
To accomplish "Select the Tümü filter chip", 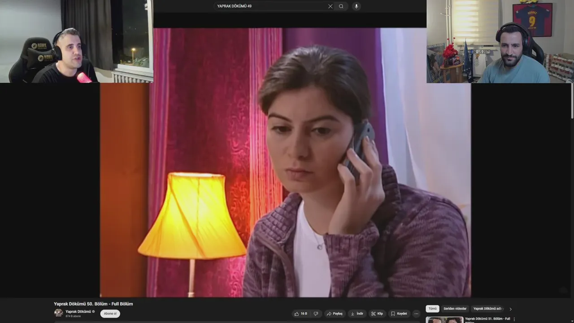I will [432, 309].
